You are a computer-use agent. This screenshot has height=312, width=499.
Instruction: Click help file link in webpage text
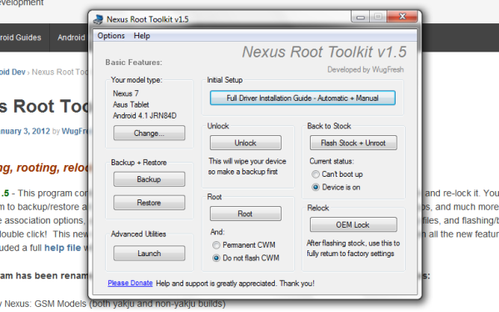62,248
